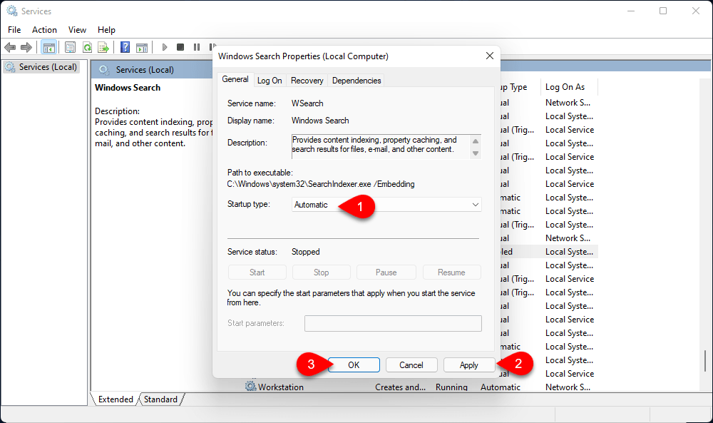Click the Workstation service gear icon
This screenshot has width=713, height=423.
(x=250, y=386)
